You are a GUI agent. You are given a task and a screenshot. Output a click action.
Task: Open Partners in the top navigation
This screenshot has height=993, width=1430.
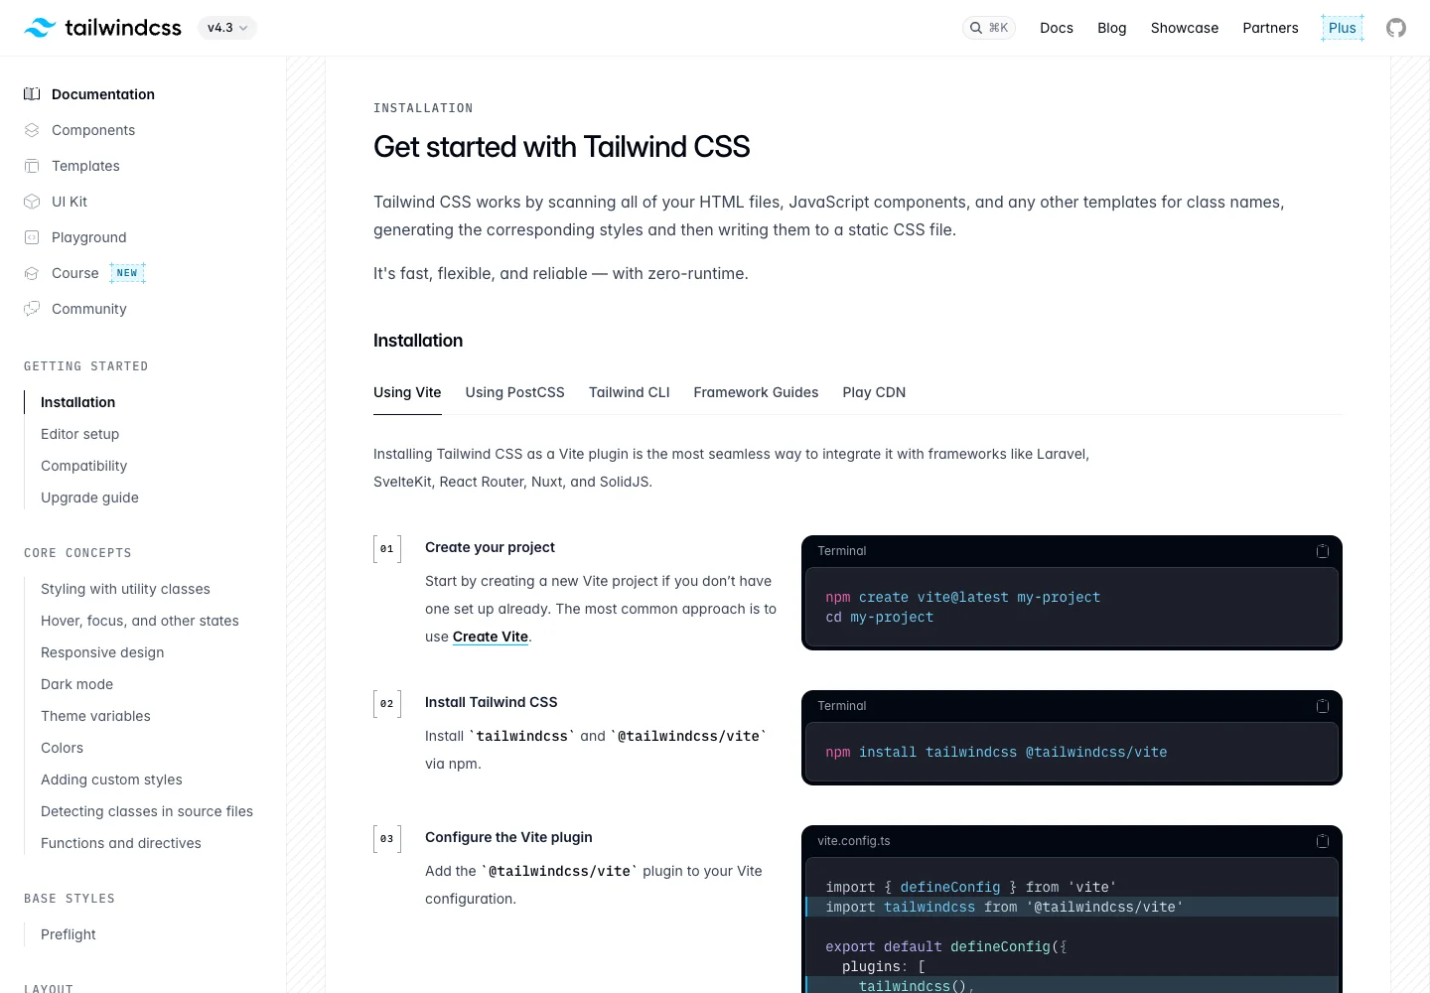tap(1270, 28)
